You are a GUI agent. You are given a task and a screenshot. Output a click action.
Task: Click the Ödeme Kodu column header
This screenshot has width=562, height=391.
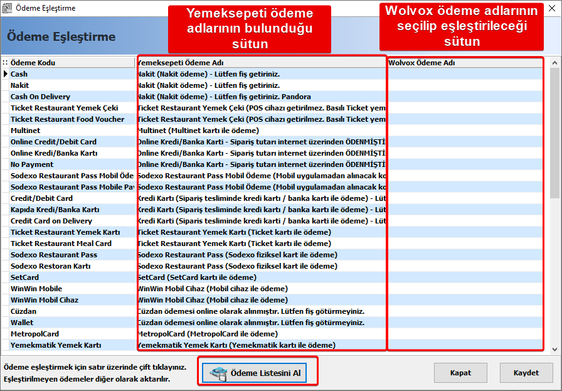pyautogui.click(x=72, y=62)
